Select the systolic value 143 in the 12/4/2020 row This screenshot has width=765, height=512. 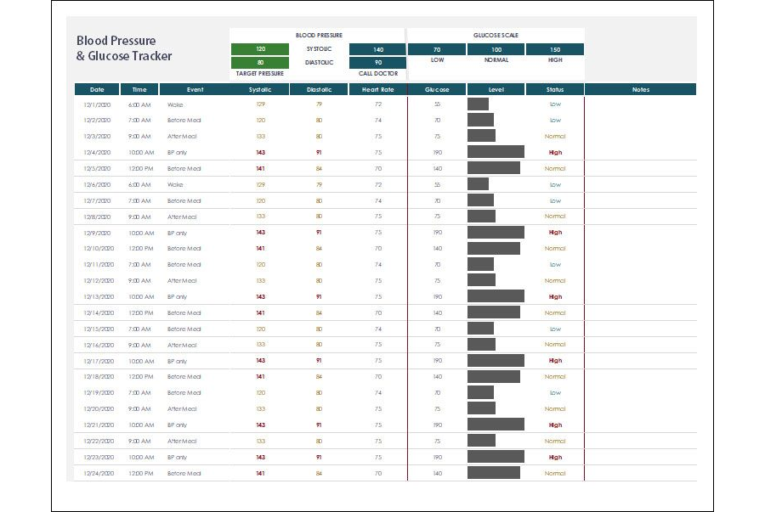[x=261, y=153]
